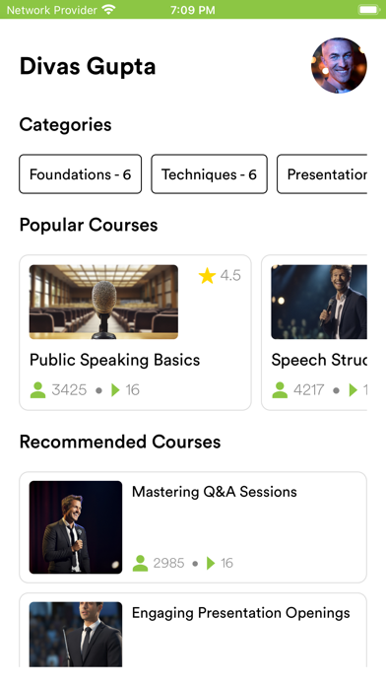The width and height of the screenshot is (386, 686).
Task: Click the yellow star rating icon
Action: click(x=207, y=276)
